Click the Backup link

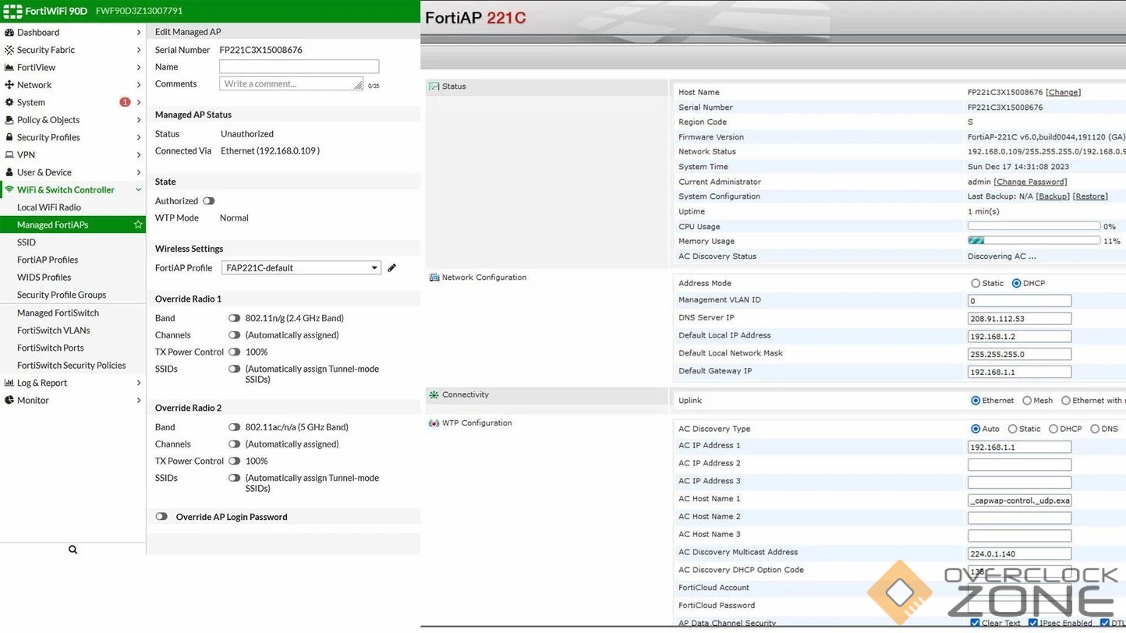tap(1053, 196)
